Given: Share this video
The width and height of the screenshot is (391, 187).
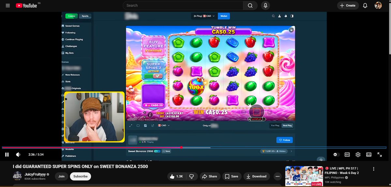Looking at the screenshot, I should point(210,176).
